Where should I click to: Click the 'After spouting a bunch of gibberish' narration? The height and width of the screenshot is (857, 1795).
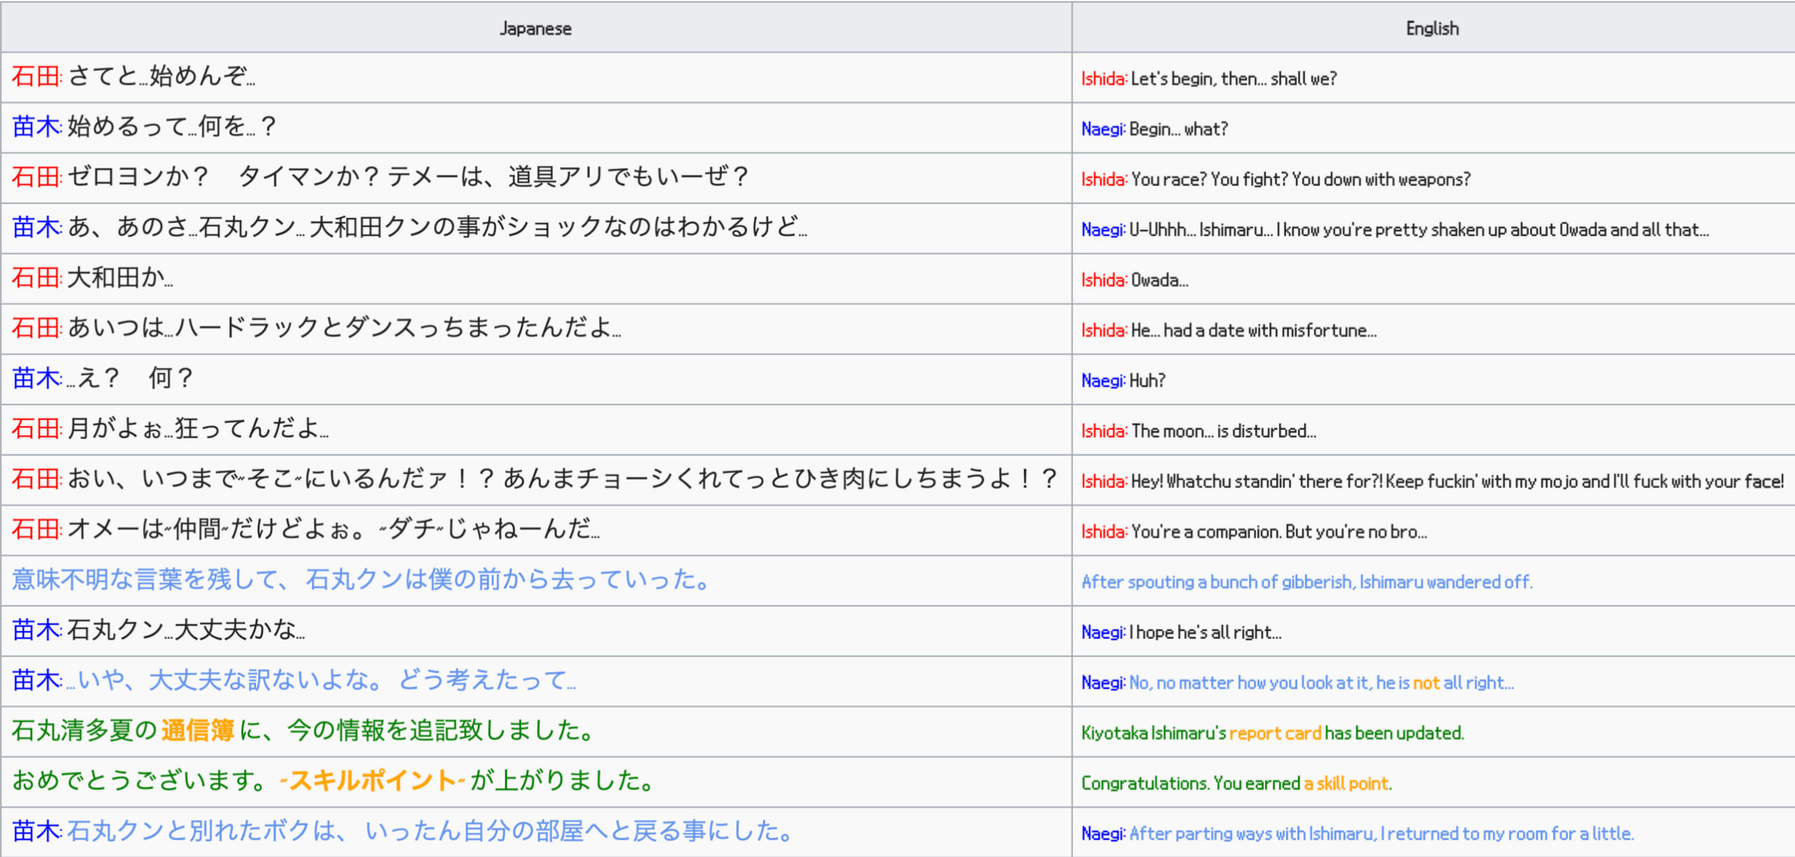tap(1306, 582)
